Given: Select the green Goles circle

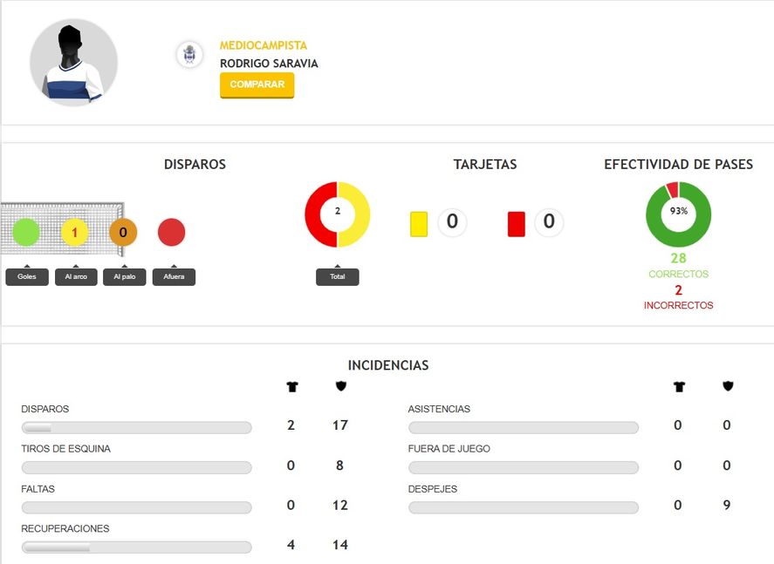Looking at the screenshot, I should pyautogui.click(x=25, y=232).
